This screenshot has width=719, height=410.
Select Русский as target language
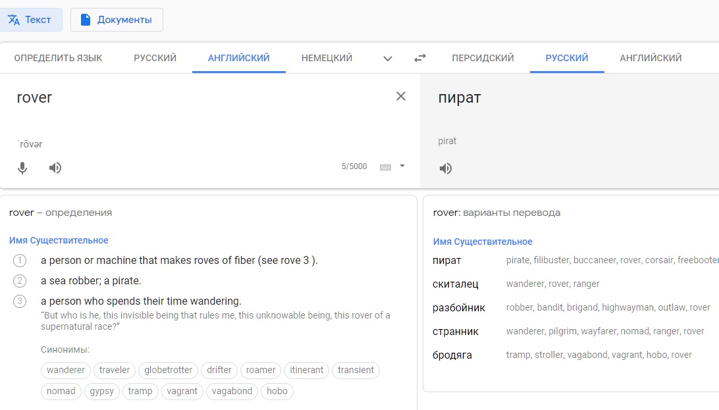[567, 58]
